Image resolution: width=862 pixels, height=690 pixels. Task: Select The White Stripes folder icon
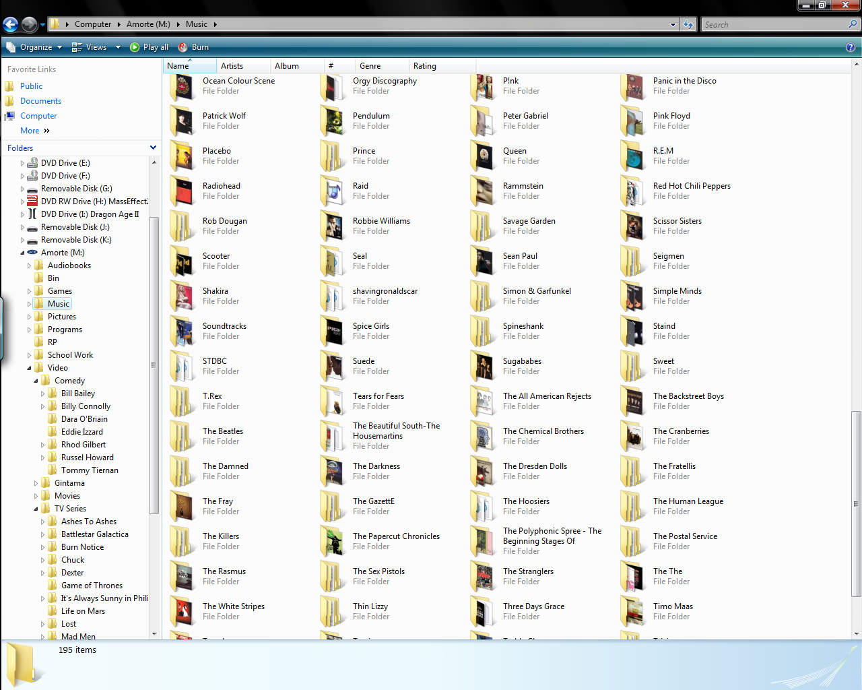pos(183,612)
